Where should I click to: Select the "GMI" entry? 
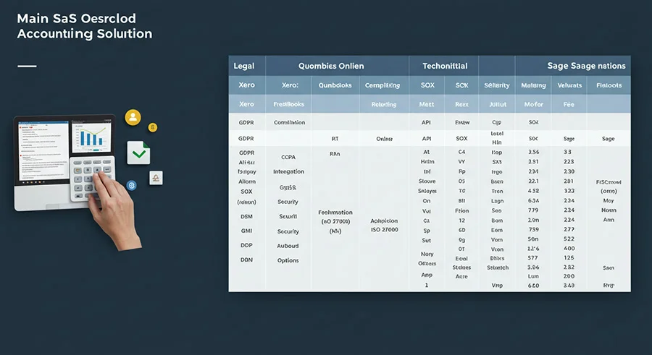tap(246, 231)
